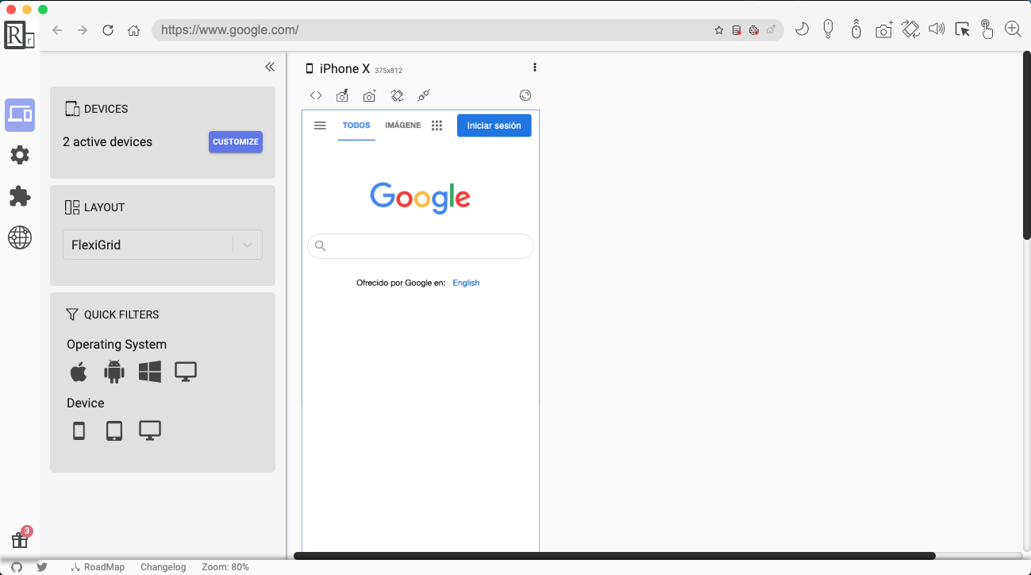Toggle touch mode with the finger icon
Viewport: 1031px width, 575px height.
click(987, 29)
